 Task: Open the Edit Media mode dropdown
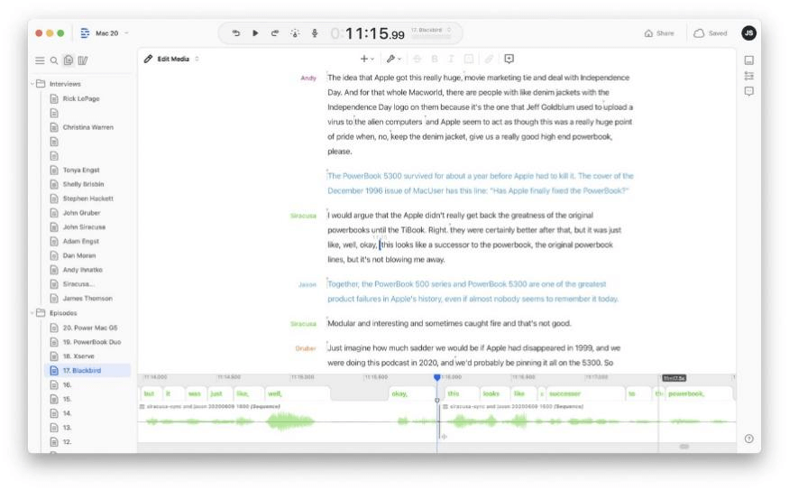[x=179, y=59]
